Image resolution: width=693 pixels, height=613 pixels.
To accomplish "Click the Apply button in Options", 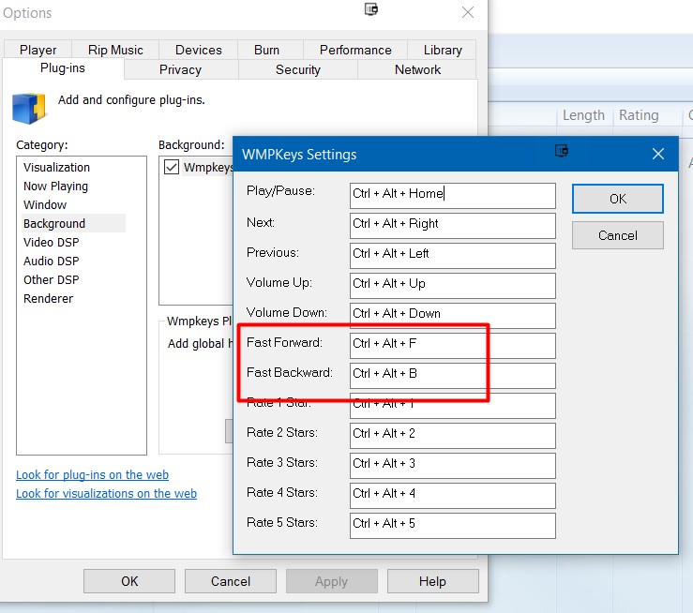I will pyautogui.click(x=331, y=581).
